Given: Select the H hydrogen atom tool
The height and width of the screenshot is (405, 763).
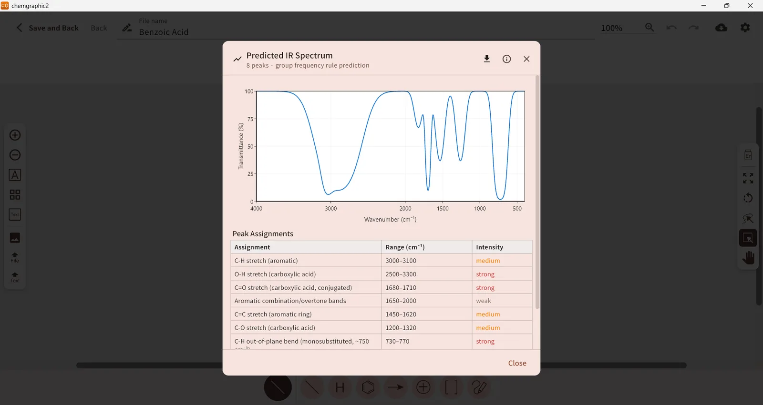Looking at the screenshot, I should (x=340, y=387).
